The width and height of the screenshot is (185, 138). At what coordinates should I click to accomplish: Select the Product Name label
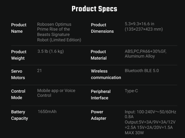19,28
